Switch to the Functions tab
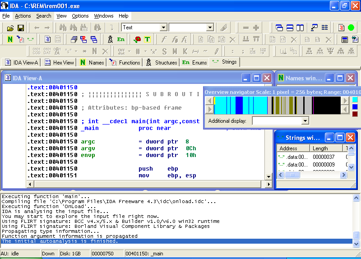Screen dimensions: 361x259 pyautogui.click(x=125, y=62)
